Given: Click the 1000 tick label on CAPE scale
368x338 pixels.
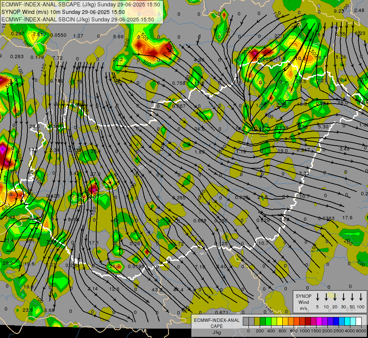Looking at the screenshot, I should point(305,331).
